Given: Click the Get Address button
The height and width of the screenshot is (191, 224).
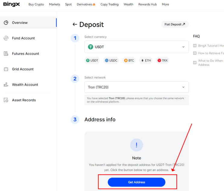Looking at the screenshot, I should pos(137,182).
